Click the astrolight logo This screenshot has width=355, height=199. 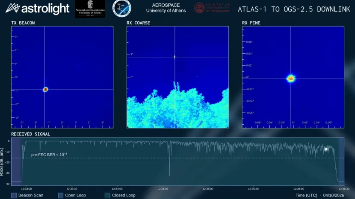point(37,9)
